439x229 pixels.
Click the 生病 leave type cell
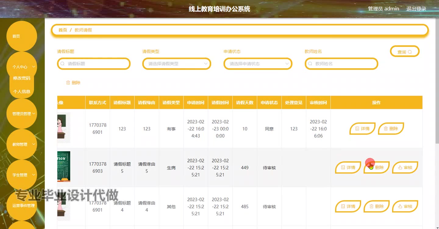pos(171,168)
